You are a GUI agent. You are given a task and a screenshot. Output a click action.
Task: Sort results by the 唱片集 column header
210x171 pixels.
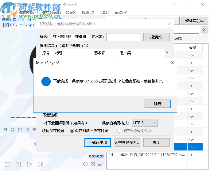click(x=140, y=53)
